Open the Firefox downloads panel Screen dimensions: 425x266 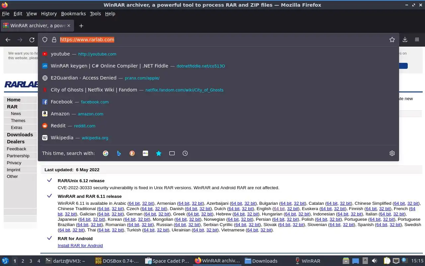click(405, 40)
